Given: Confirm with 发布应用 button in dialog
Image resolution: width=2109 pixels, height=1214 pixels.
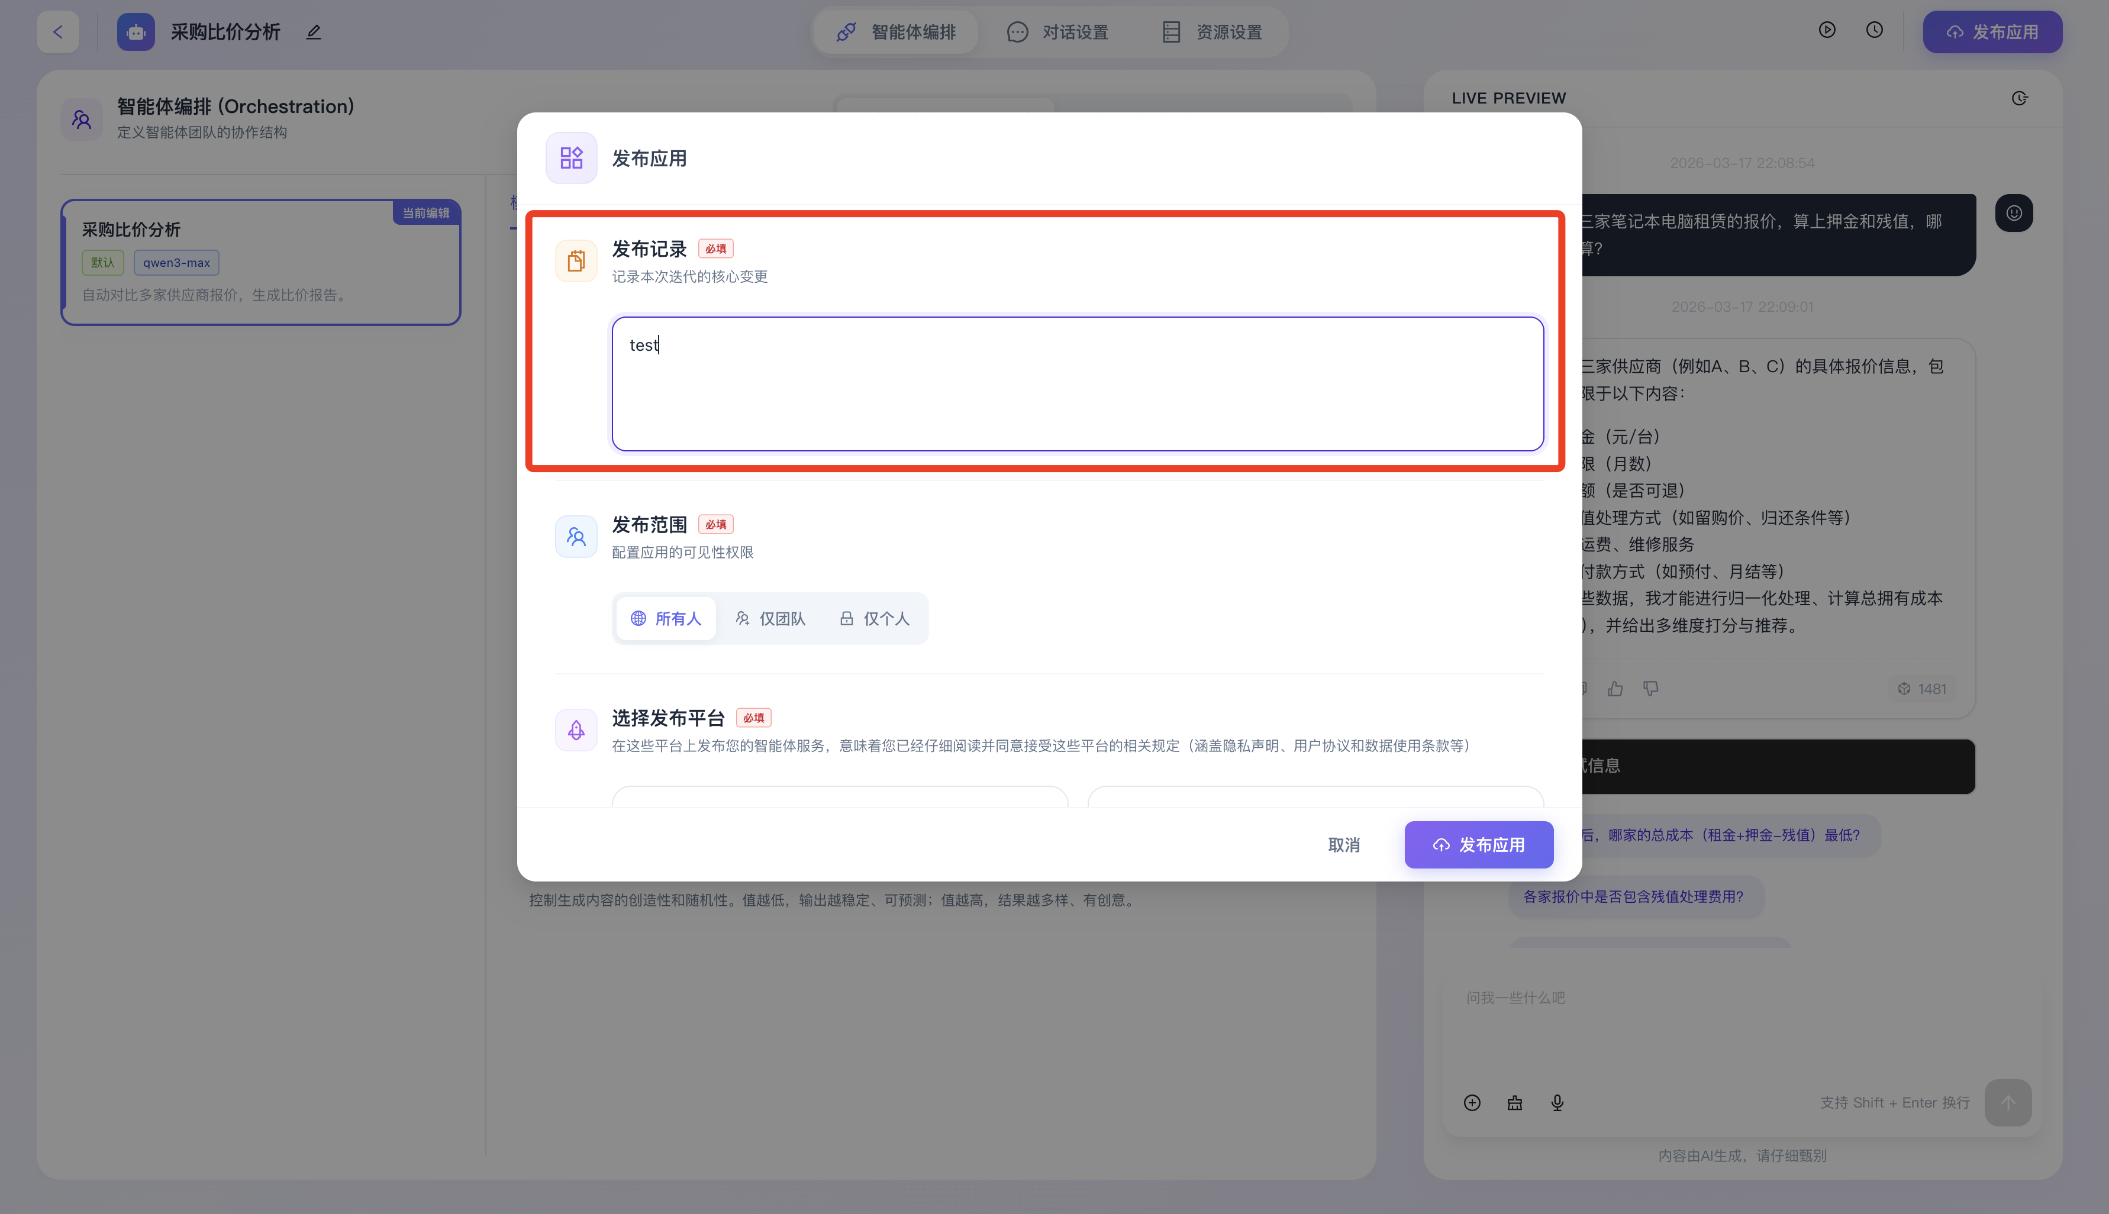Looking at the screenshot, I should click(1479, 845).
